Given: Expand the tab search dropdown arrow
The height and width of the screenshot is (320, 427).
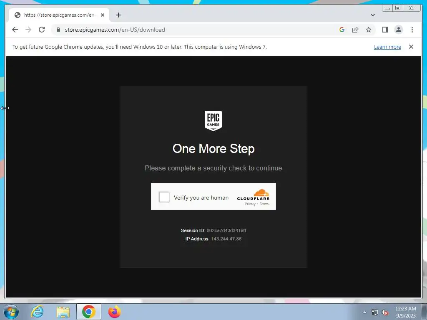Looking at the screenshot, I should (x=373, y=15).
